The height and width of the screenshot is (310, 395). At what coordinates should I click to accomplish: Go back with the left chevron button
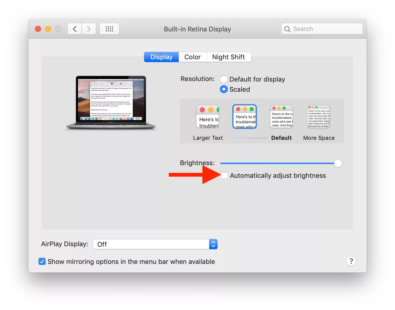coord(75,29)
